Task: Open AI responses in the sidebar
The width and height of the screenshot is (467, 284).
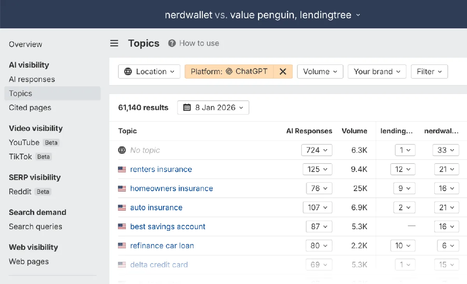Action: pyautogui.click(x=32, y=79)
